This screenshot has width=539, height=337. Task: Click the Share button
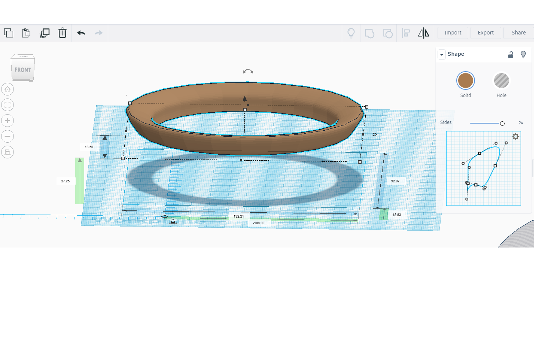click(x=519, y=33)
